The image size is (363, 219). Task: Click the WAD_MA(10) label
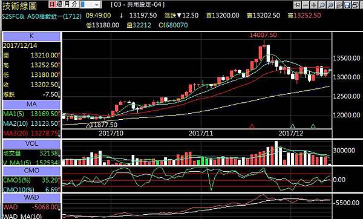coord(23,216)
